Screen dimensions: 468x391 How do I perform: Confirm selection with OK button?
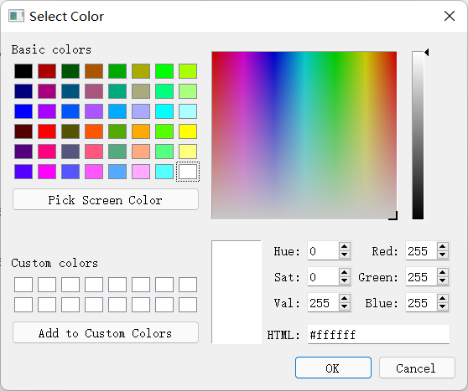tap(333, 368)
